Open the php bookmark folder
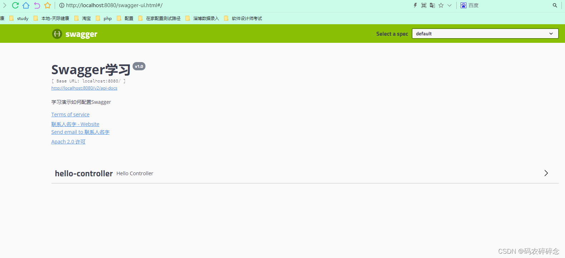The height and width of the screenshot is (258, 565). coord(104,19)
